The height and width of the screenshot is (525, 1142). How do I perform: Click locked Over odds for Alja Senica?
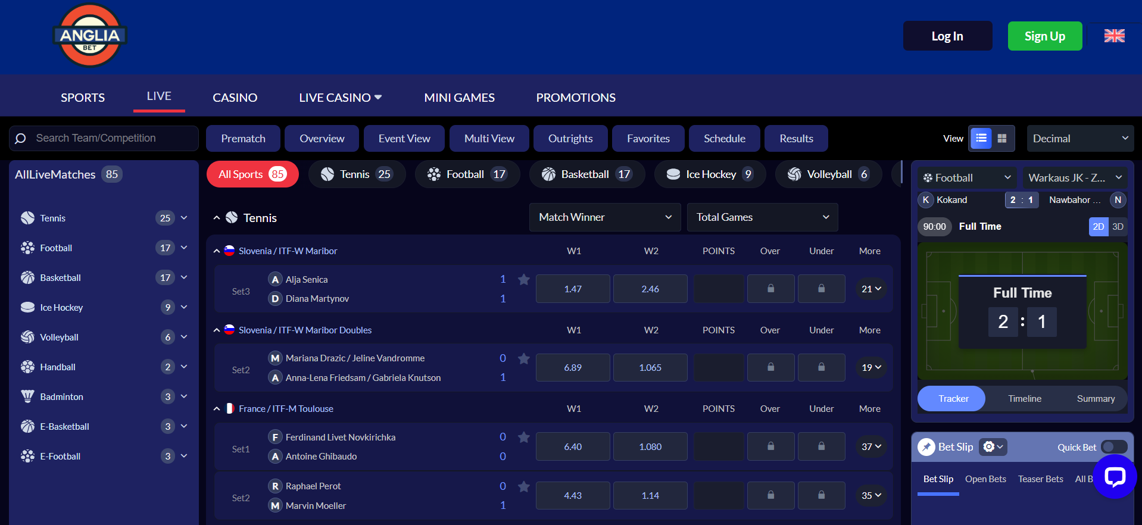click(x=770, y=289)
